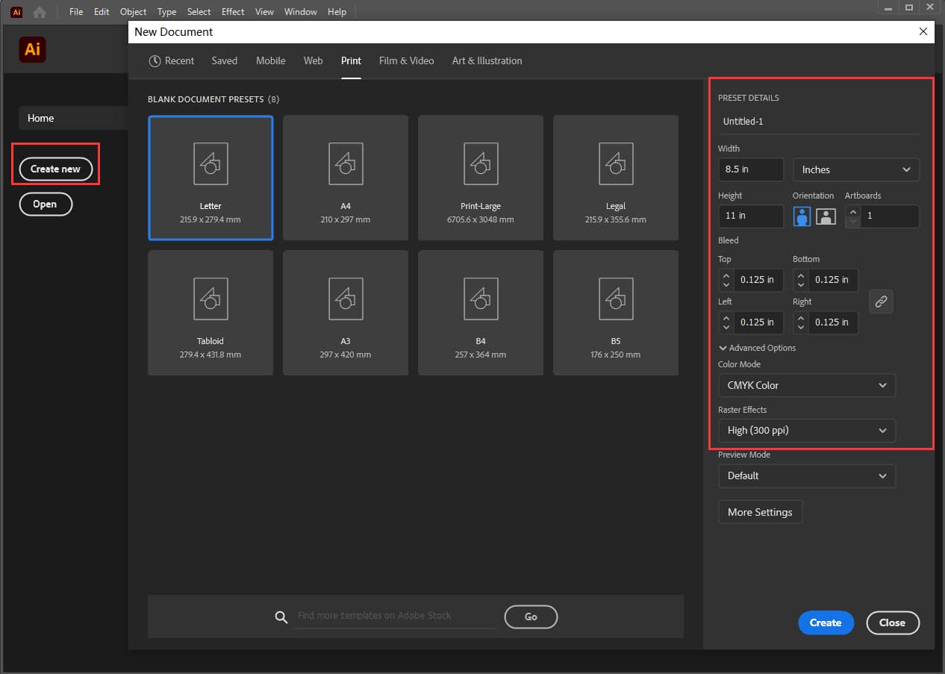Click the Untitled-1 document name field

tap(818, 121)
